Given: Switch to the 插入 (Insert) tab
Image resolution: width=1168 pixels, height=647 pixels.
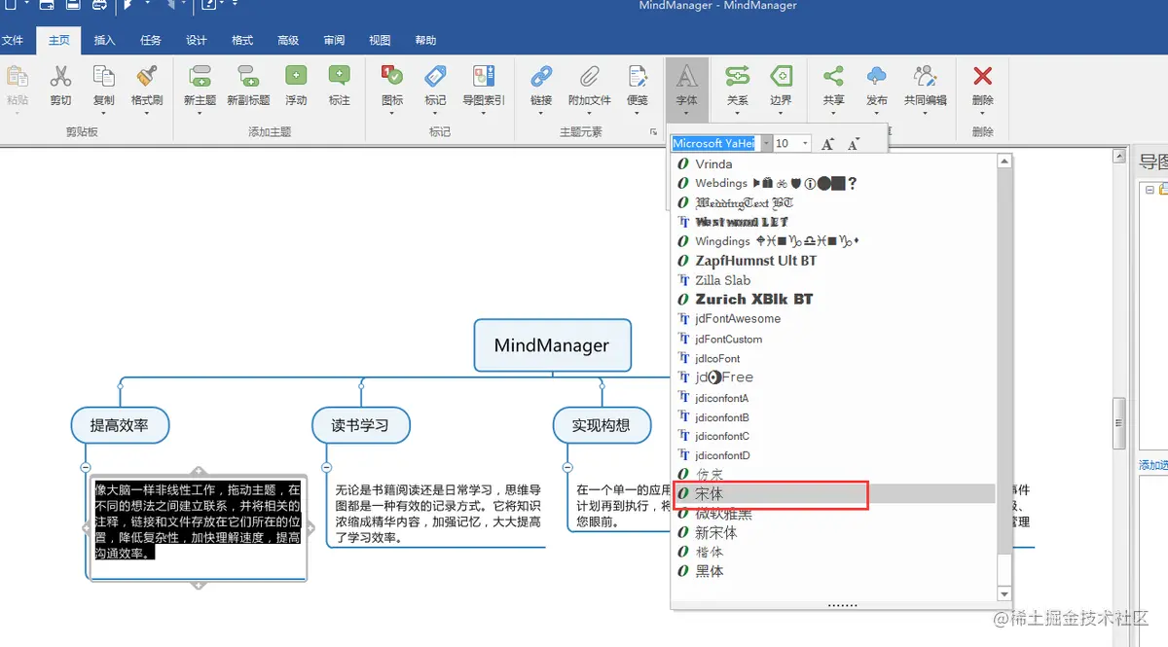Looking at the screenshot, I should (x=104, y=40).
